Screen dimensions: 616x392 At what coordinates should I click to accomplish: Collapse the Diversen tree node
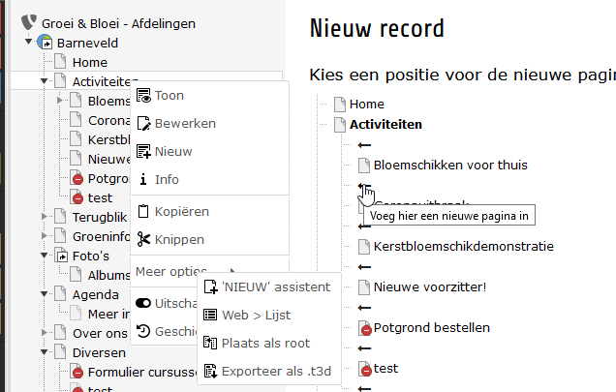44,352
